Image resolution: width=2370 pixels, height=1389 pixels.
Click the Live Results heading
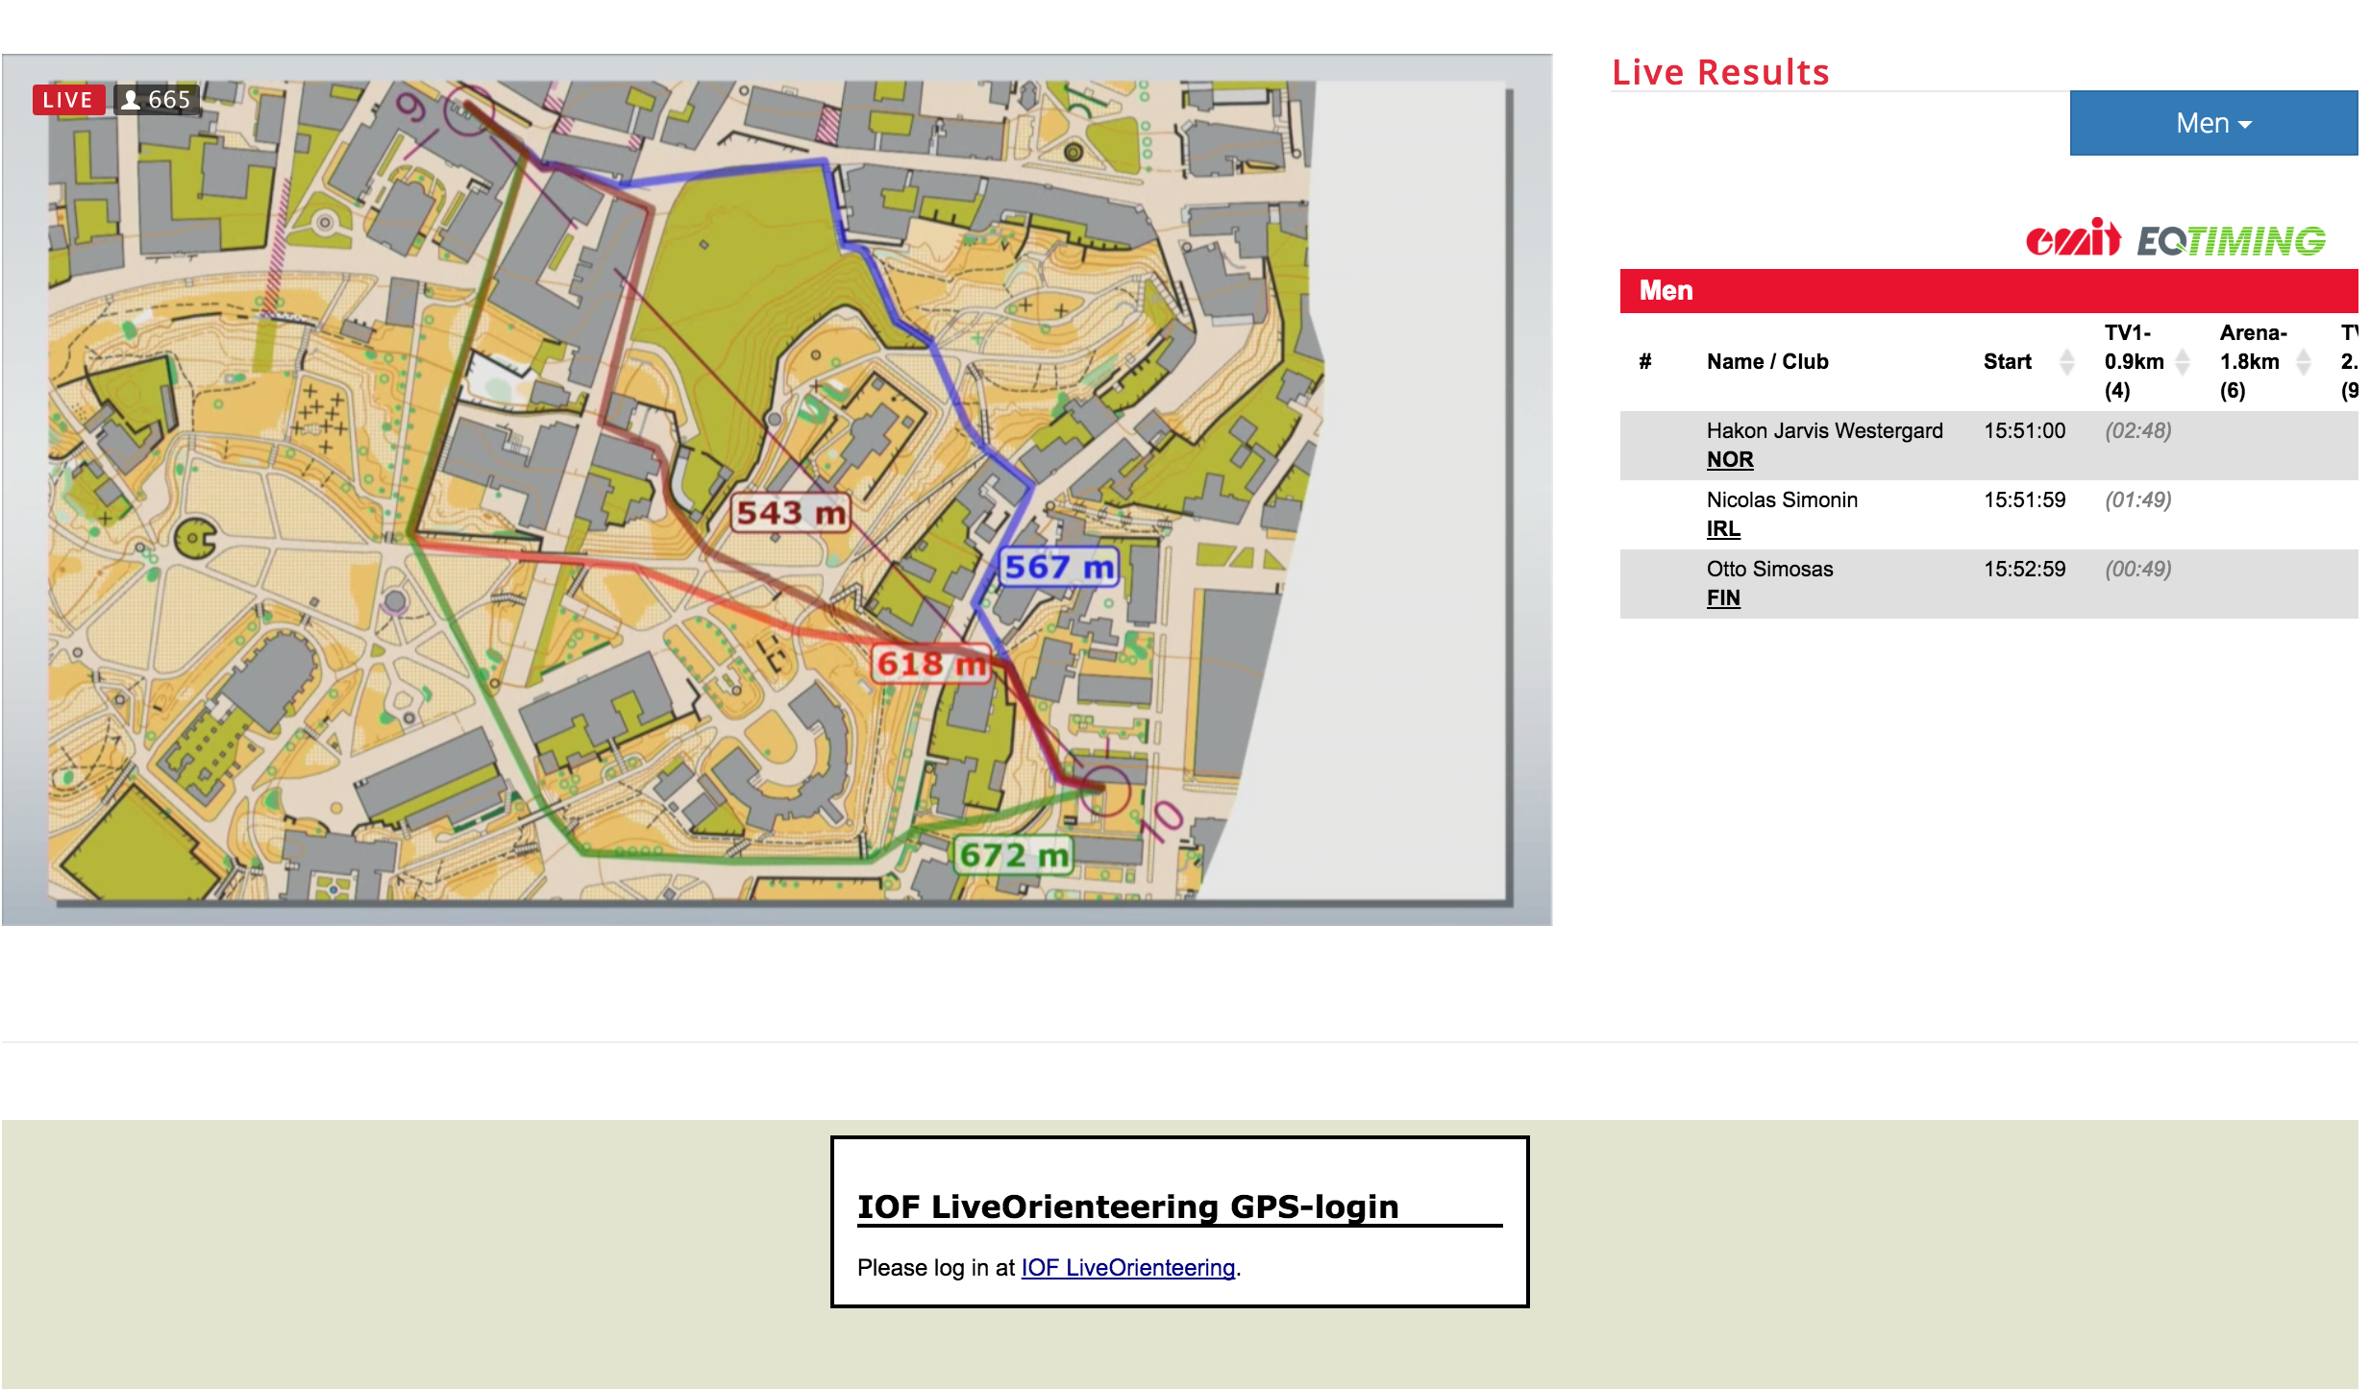(1719, 73)
